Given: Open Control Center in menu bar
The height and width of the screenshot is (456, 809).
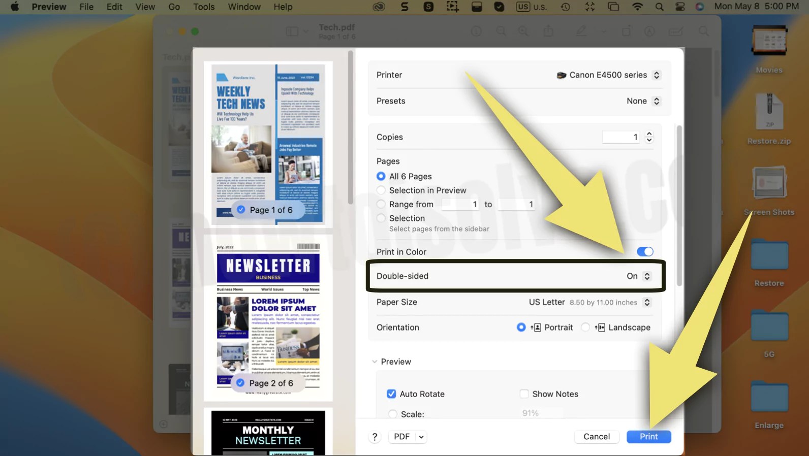Looking at the screenshot, I should [680, 7].
